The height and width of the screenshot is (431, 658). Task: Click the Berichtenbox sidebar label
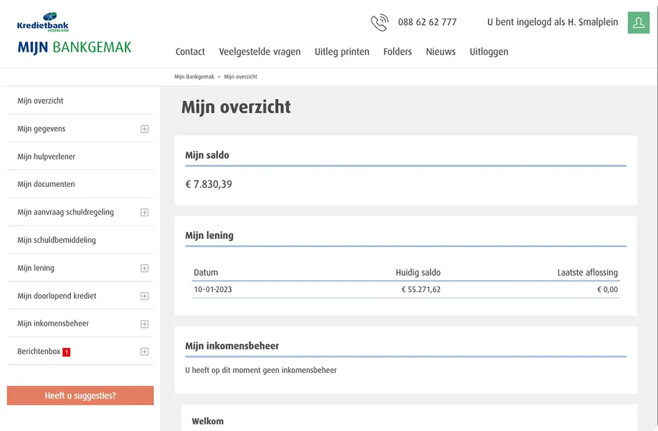pos(39,352)
